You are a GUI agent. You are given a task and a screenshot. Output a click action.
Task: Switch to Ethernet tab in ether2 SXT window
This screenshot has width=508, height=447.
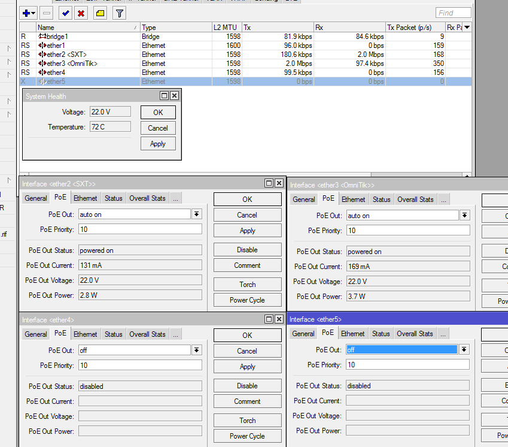pos(86,198)
